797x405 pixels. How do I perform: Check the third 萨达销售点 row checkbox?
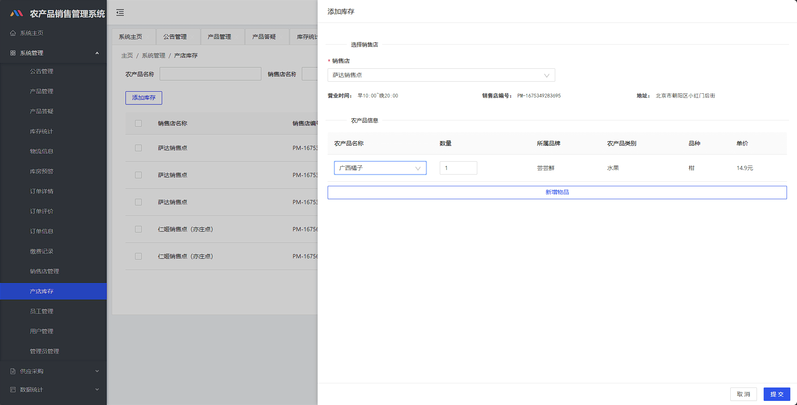tap(138, 202)
